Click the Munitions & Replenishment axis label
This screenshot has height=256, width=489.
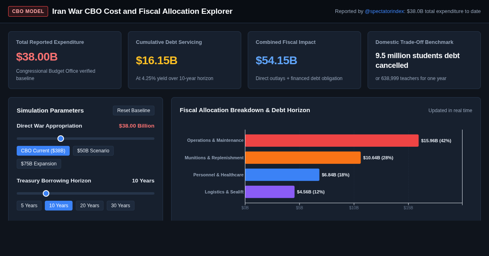pyautogui.click(x=214, y=158)
